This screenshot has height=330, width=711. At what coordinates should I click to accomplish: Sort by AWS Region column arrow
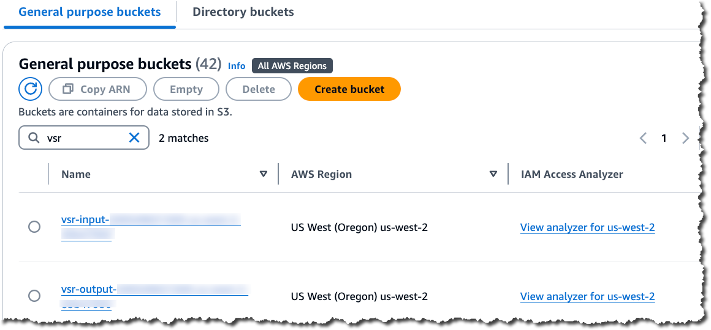[x=493, y=174]
